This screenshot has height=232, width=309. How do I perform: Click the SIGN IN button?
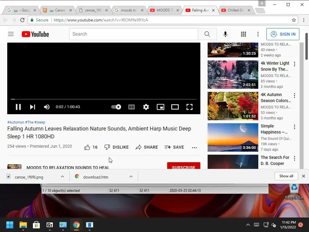[x=283, y=34]
